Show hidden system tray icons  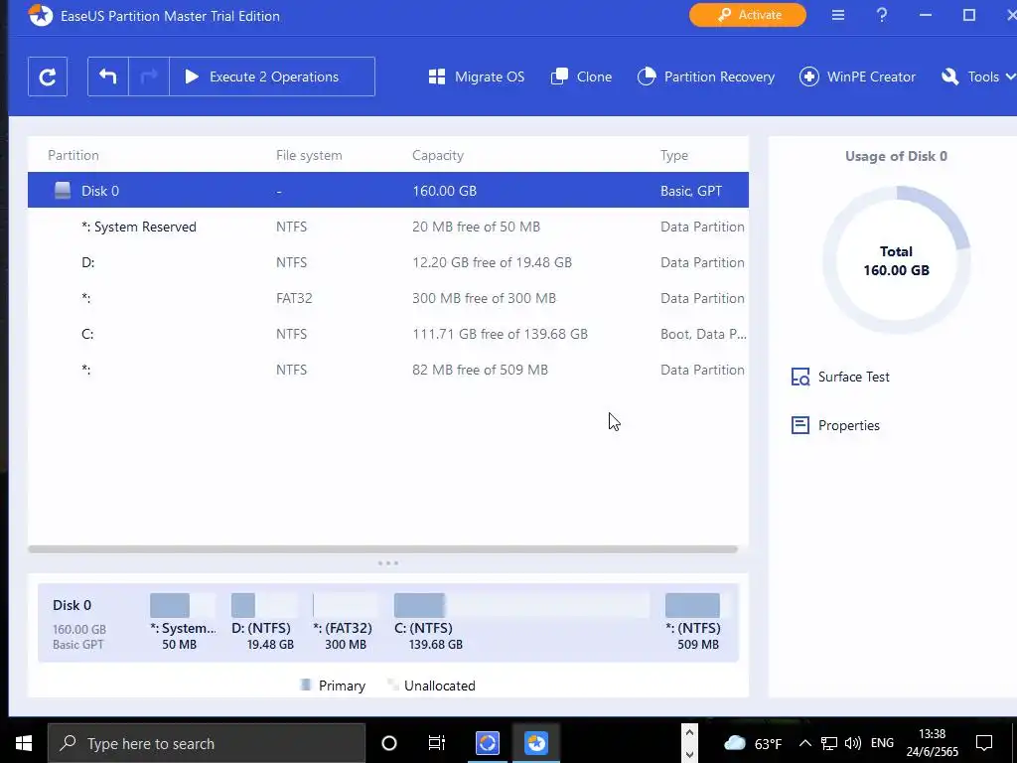coord(804,743)
